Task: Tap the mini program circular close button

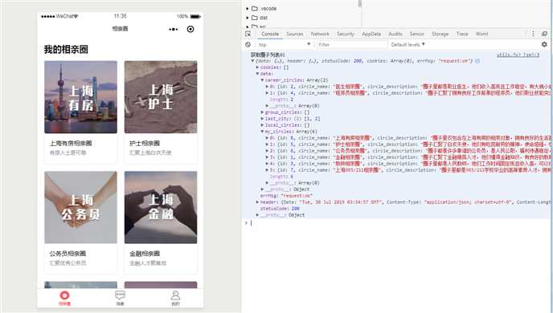Action: (190, 29)
